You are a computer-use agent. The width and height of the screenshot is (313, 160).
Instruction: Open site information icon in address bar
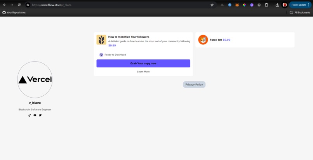pos(28,5)
